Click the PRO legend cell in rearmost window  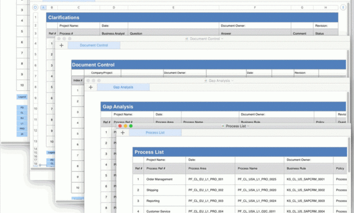[x=22, y=128]
